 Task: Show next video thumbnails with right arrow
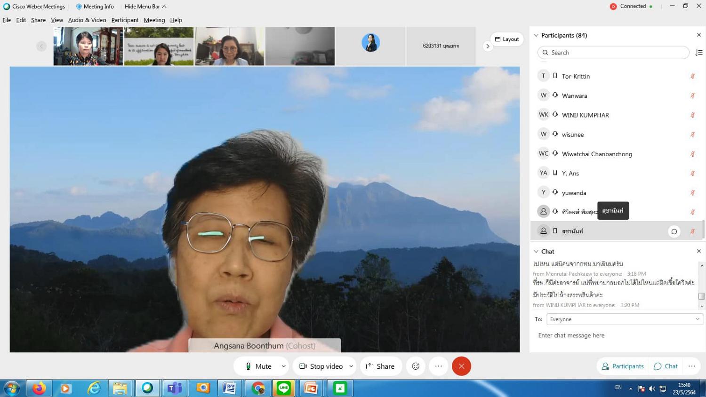(488, 46)
